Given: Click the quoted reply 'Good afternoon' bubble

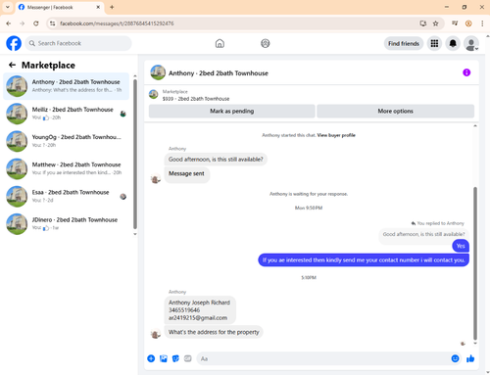Looking at the screenshot, I should (x=423, y=234).
